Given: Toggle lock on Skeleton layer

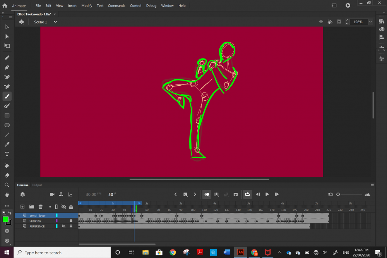Looking at the screenshot, I should (x=71, y=221).
